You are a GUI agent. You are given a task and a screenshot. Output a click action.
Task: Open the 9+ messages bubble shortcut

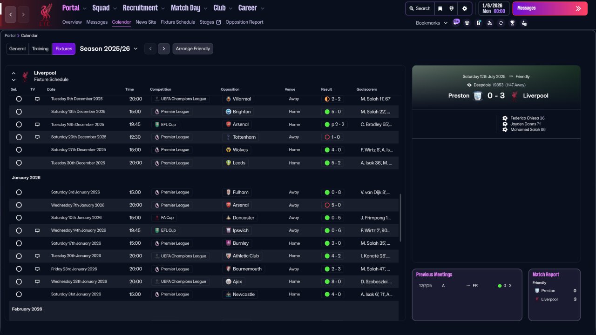point(456,22)
